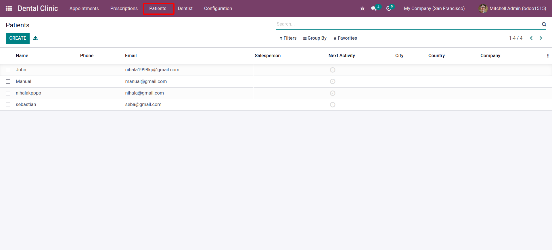Image resolution: width=552 pixels, height=250 pixels.
Task: Toggle the select-all header checkbox
Action: [x=8, y=56]
